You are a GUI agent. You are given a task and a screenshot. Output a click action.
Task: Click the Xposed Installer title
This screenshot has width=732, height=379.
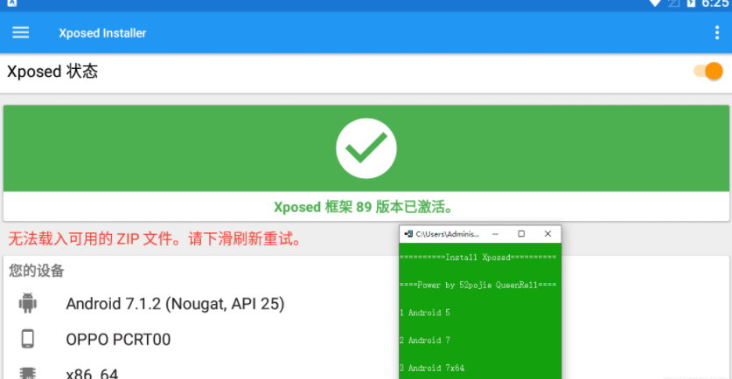pyautogui.click(x=102, y=33)
